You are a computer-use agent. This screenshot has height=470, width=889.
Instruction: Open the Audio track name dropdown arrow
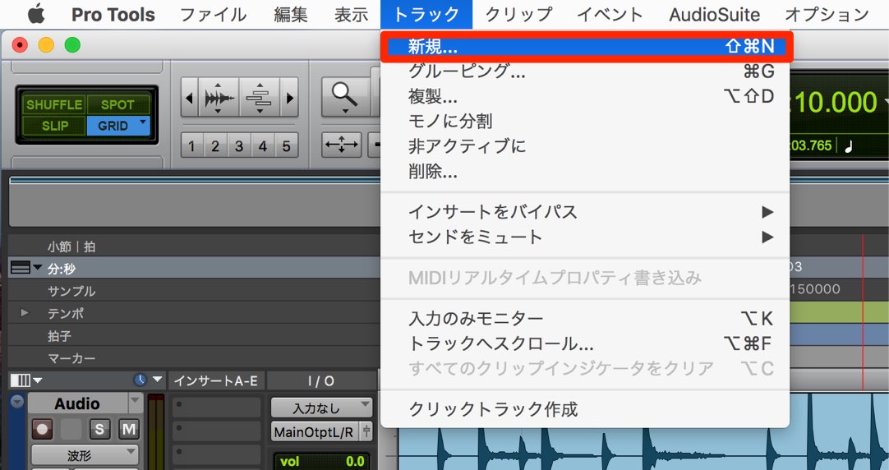click(136, 403)
